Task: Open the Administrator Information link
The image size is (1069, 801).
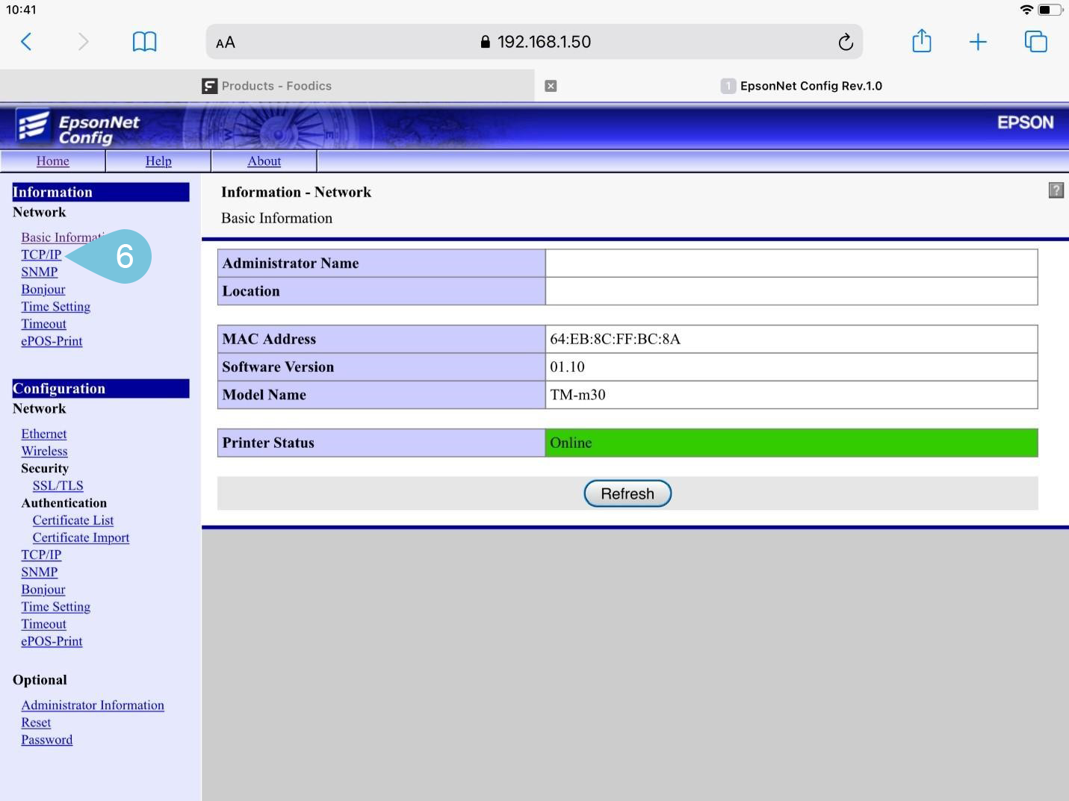Action: pos(93,705)
